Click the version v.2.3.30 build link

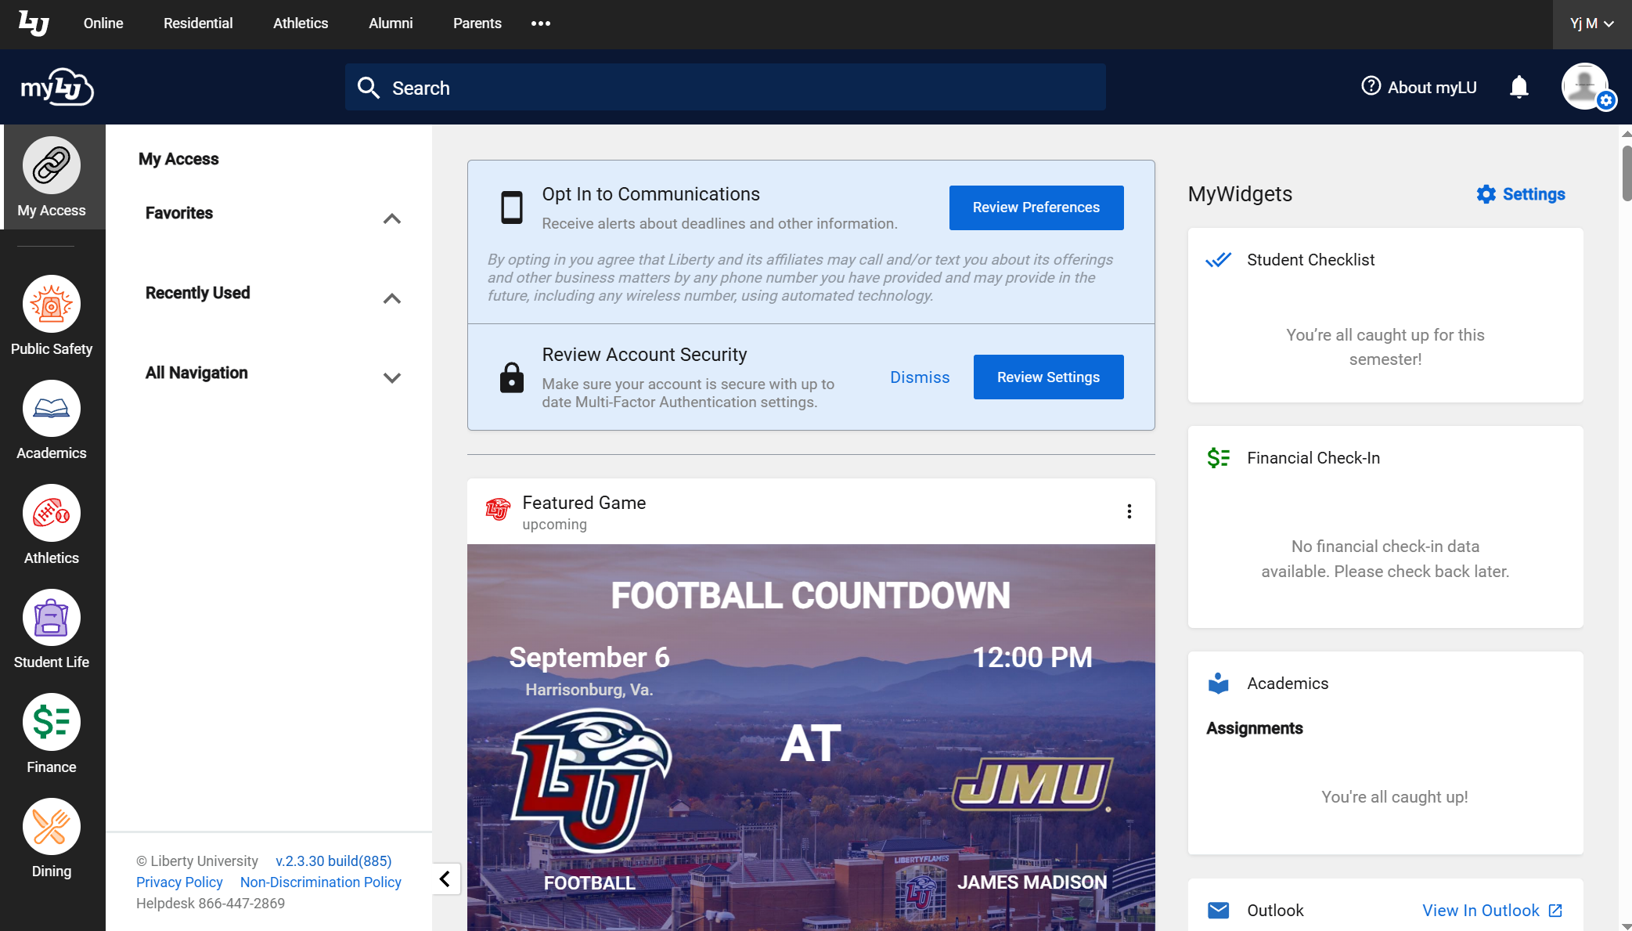click(333, 861)
